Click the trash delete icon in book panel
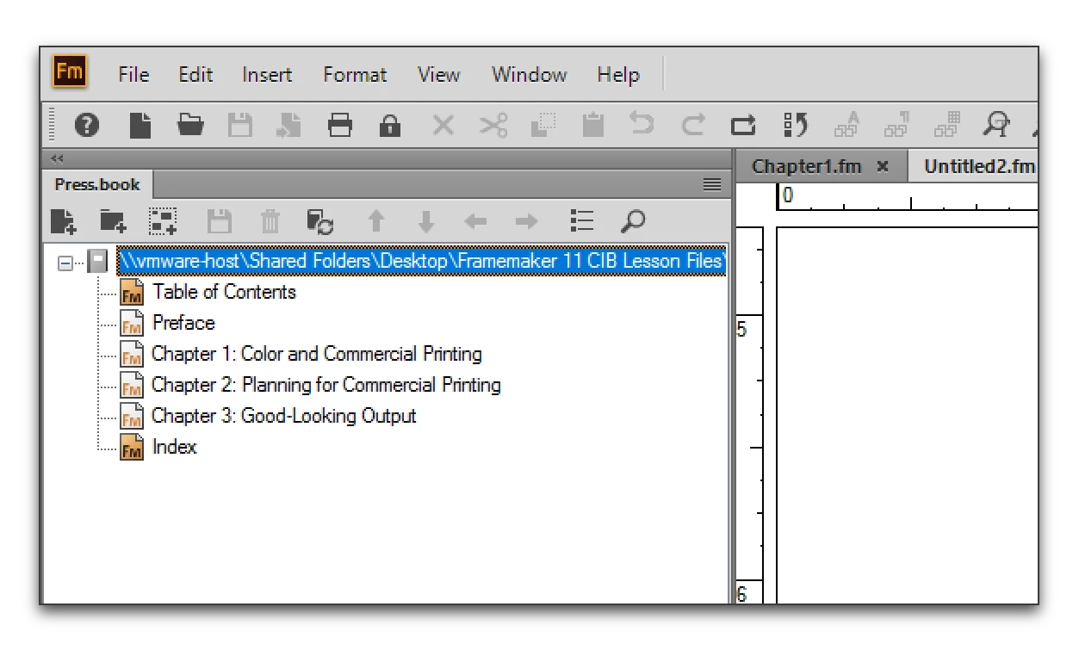The image size is (1079, 650). click(270, 221)
